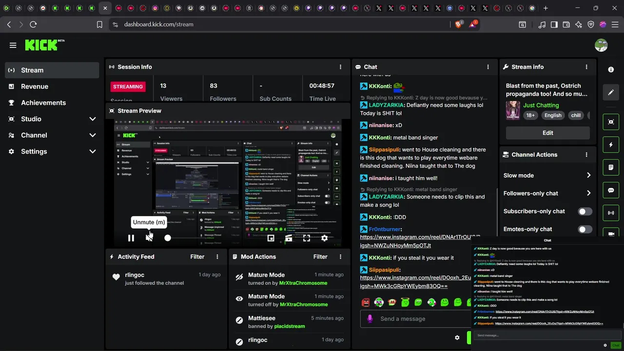
Task: Toggle the lightning activity widget in right sidebar
Action: coord(611,145)
